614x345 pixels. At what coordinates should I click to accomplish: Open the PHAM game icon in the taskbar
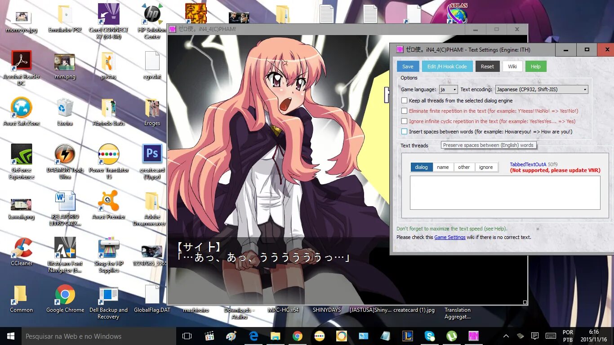(473, 336)
